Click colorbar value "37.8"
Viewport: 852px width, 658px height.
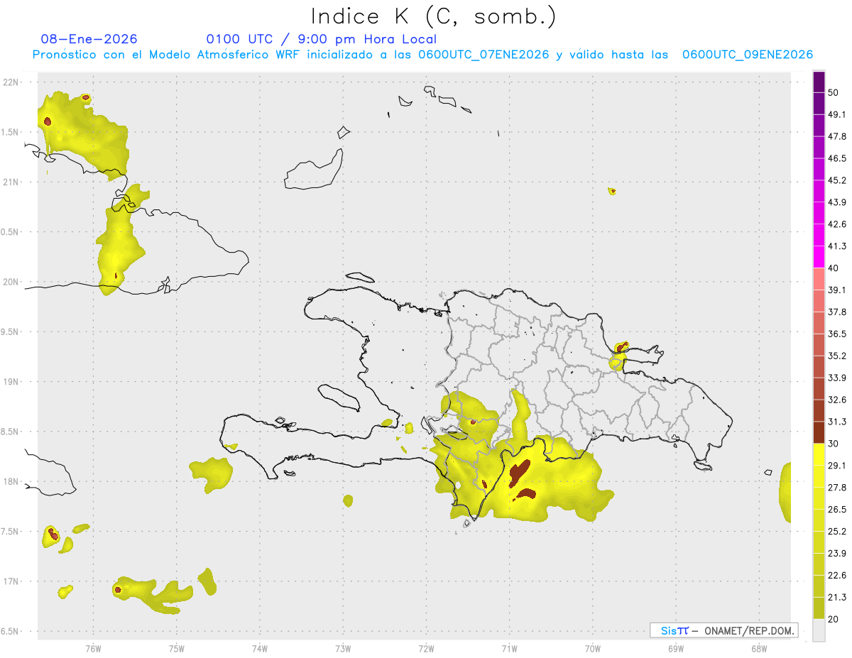point(837,312)
